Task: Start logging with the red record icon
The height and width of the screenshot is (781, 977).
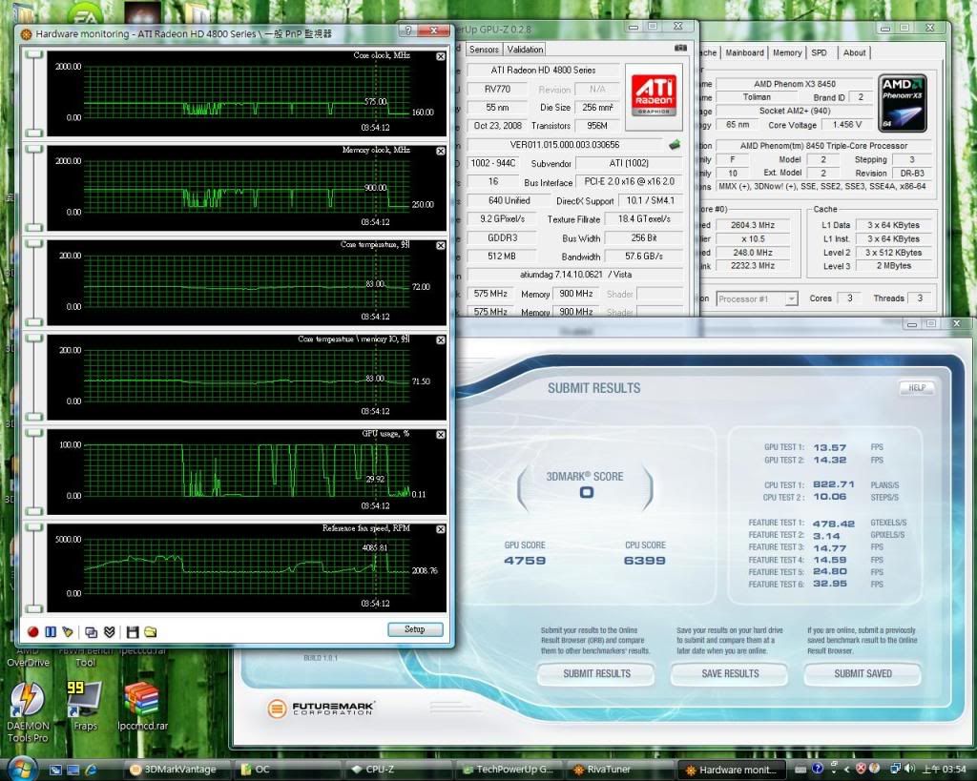Action: point(33,631)
